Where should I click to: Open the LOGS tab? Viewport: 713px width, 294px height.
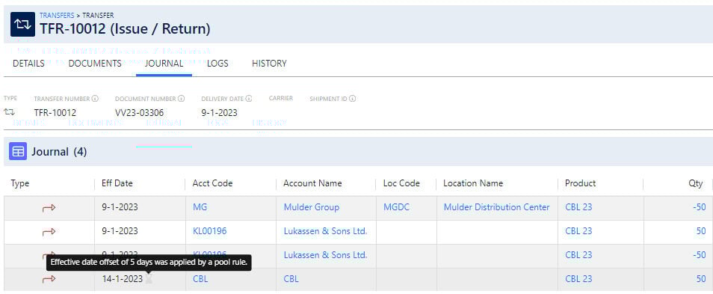(217, 64)
